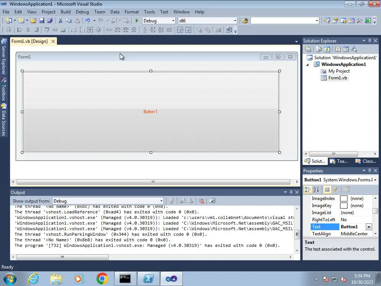
Task: Open the Format menu
Action: 132,12
